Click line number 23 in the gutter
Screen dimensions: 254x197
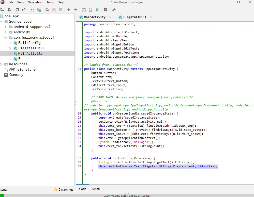click(79, 69)
